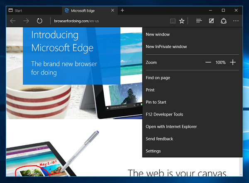Maximize the Edge window
The image size is (249, 183).
[x=223, y=10]
